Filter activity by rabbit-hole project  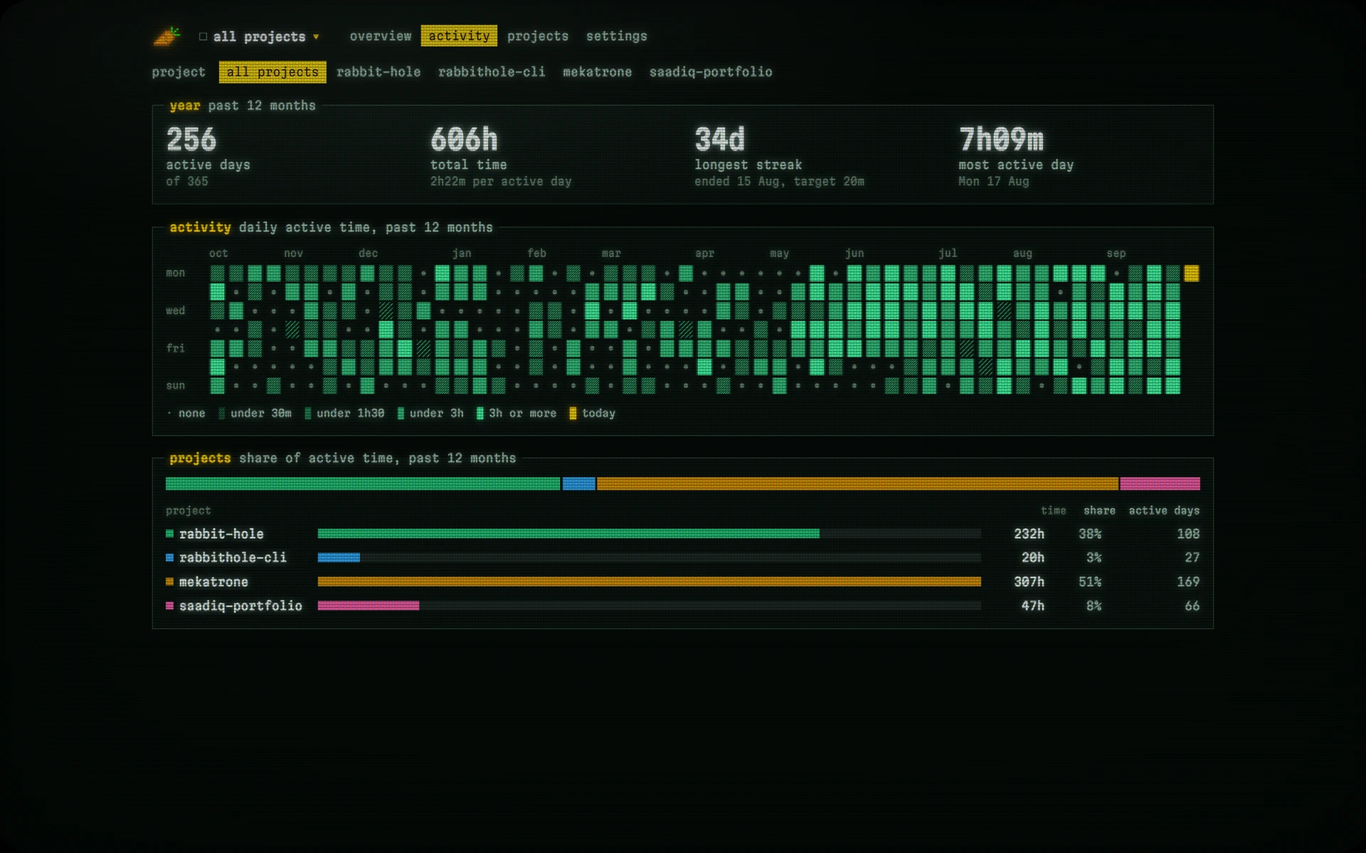[378, 72]
